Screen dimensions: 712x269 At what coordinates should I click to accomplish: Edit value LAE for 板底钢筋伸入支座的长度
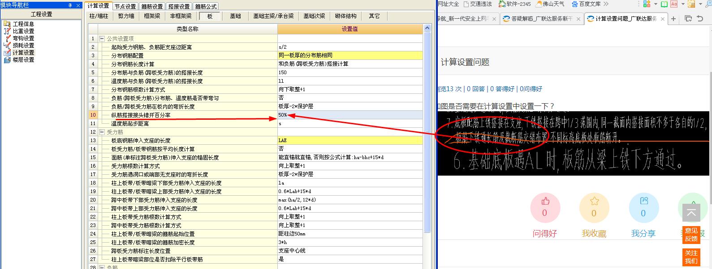[x=350, y=141]
